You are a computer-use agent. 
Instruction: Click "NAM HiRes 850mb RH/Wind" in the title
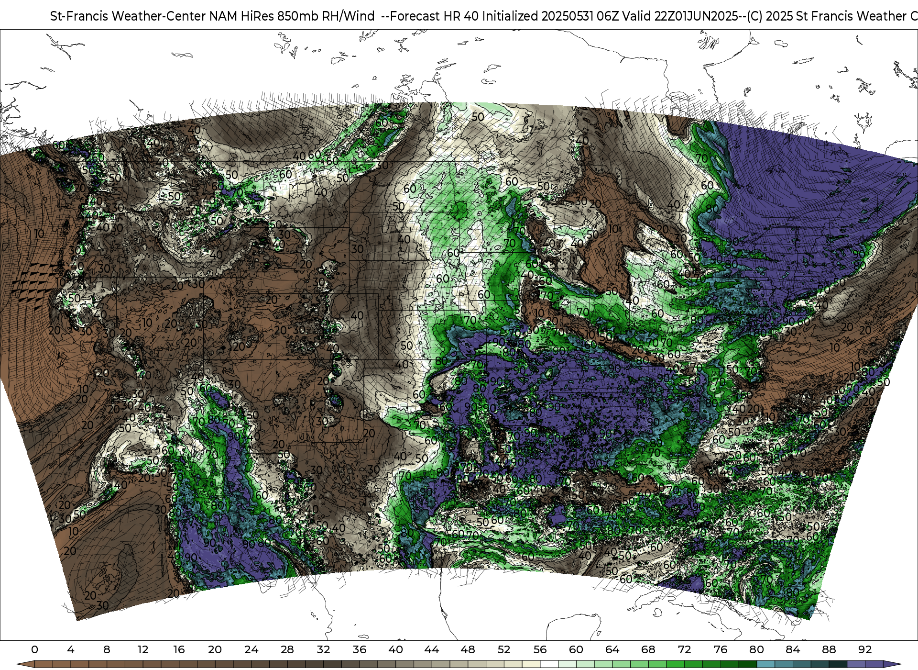tap(292, 16)
